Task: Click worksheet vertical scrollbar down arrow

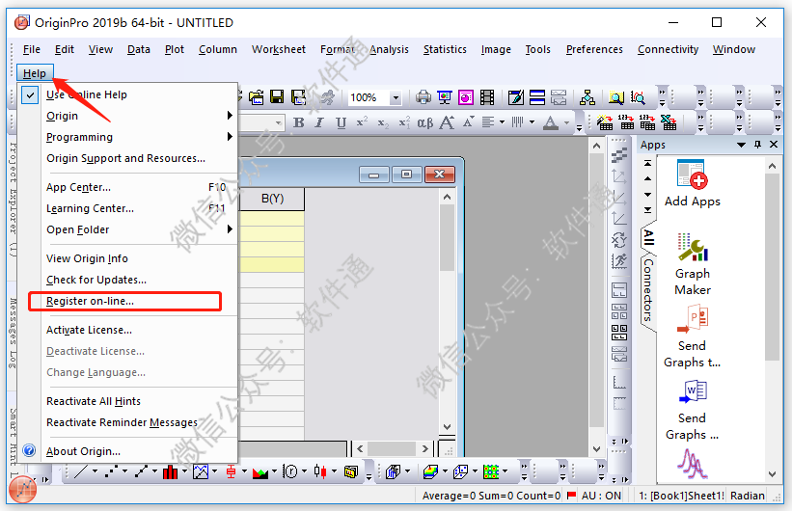Action: pyautogui.click(x=447, y=427)
